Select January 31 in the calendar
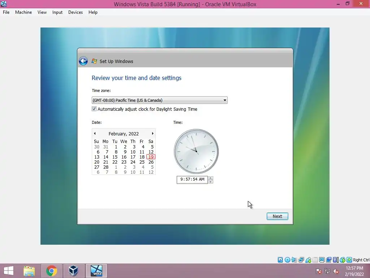The height and width of the screenshot is (278, 370). click(106, 147)
